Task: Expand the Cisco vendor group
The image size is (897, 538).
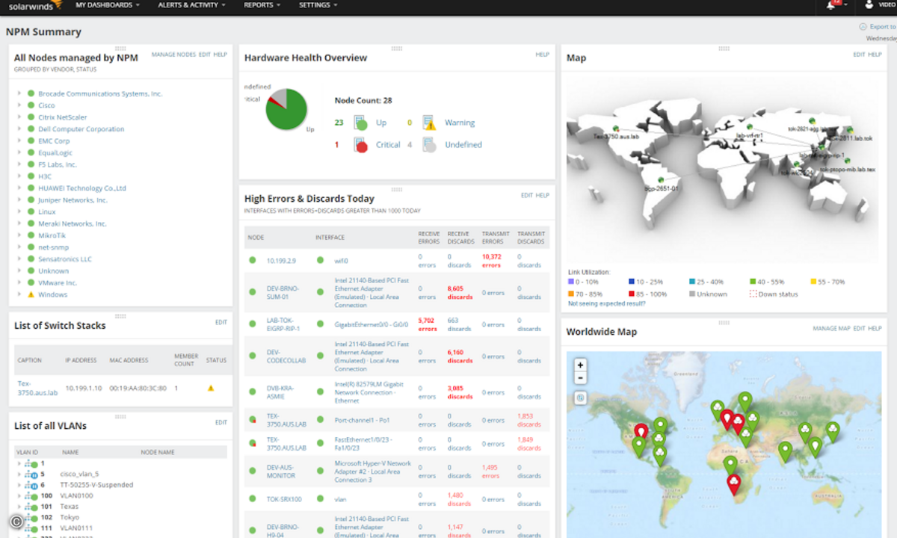Action: point(19,105)
